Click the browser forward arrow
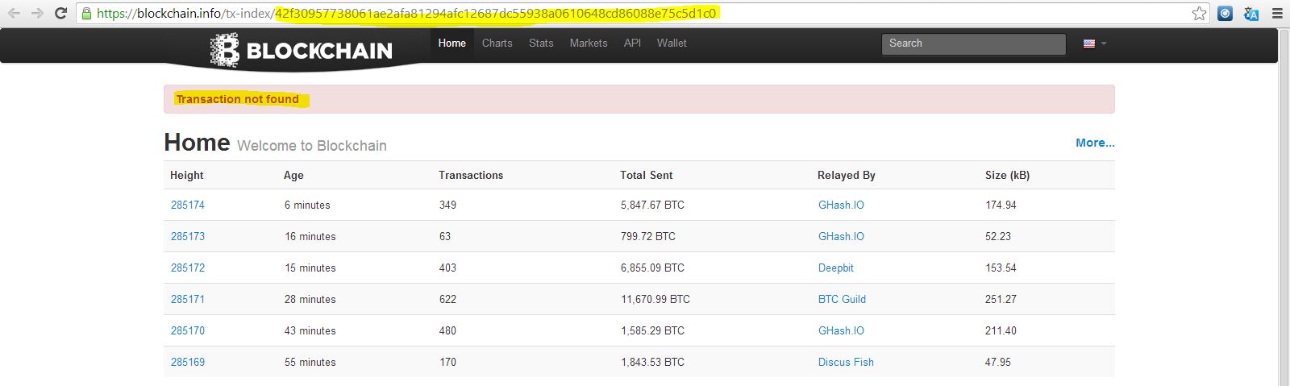Viewport: 1290px width, 386px height. tap(37, 13)
